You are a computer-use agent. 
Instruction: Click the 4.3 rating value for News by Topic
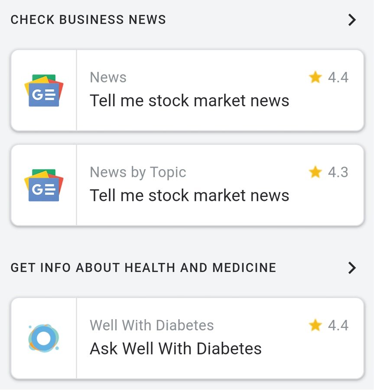tap(338, 173)
